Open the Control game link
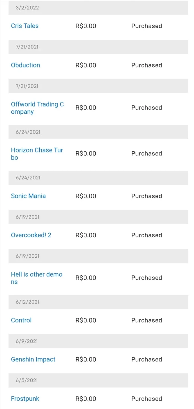 (x=21, y=320)
